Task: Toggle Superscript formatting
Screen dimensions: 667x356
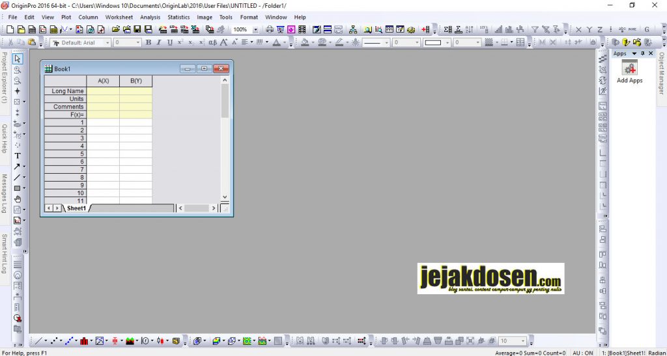Action: [180, 42]
